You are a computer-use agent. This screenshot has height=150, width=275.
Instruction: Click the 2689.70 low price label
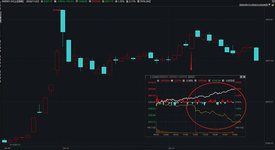[x=16, y=145]
